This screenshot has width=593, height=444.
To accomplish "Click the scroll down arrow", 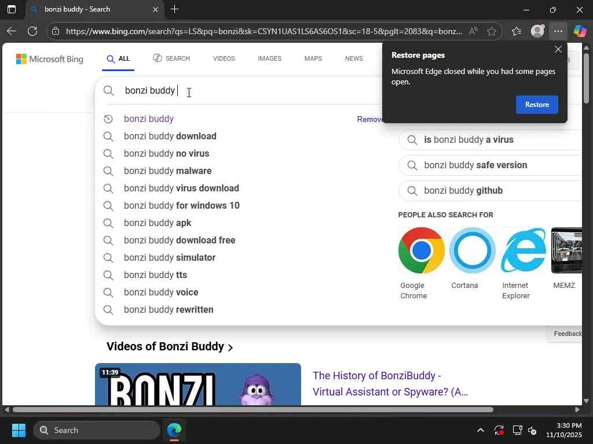I will 586,401.
